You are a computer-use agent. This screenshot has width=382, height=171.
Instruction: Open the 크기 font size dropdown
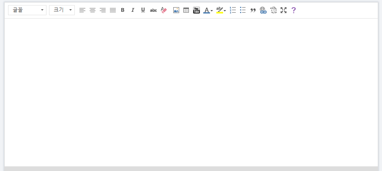(x=62, y=10)
